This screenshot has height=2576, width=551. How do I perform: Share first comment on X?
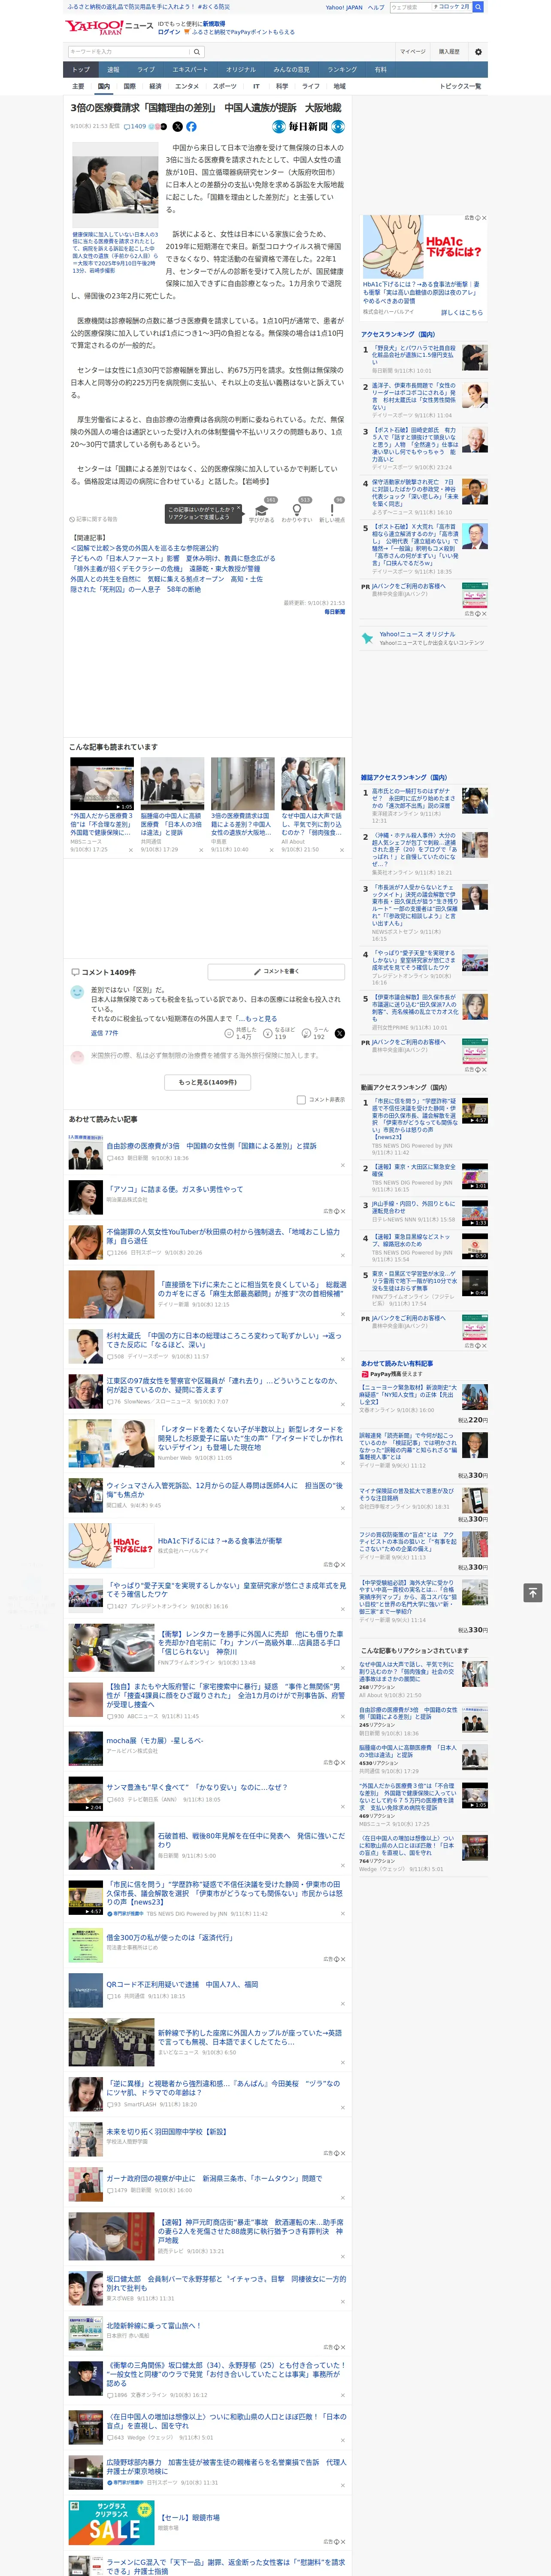pyautogui.click(x=339, y=1033)
